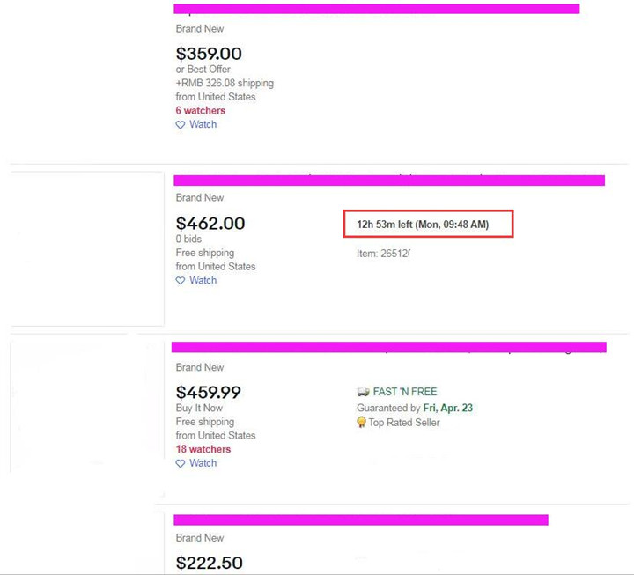Click the FAST 'N FREE truck icon
Image resolution: width=634 pixels, height=575 pixels.
363,392
